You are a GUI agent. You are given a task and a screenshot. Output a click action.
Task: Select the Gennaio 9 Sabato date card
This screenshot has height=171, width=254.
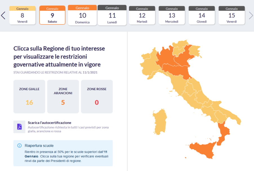(x=52, y=15)
